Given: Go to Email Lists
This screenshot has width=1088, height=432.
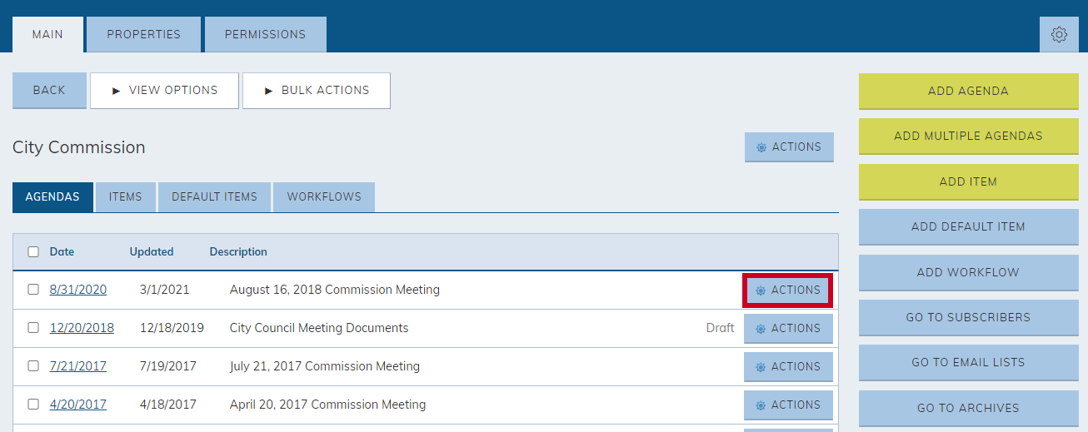Looking at the screenshot, I should [968, 363].
